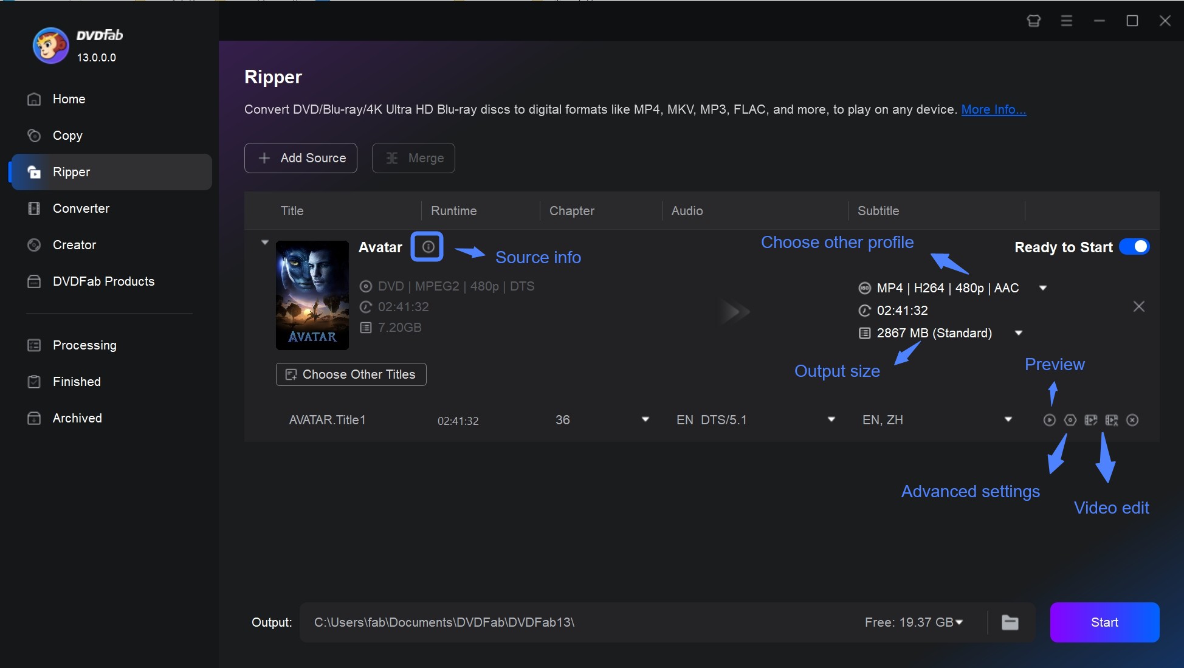
Task: Click the Source info icon for Avatar
Action: coord(427,246)
